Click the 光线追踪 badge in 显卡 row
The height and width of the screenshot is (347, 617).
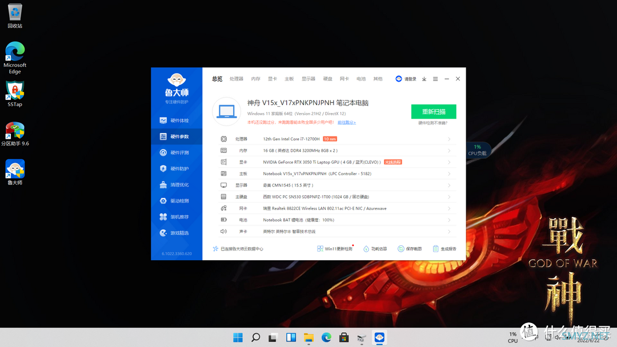click(x=392, y=162)
